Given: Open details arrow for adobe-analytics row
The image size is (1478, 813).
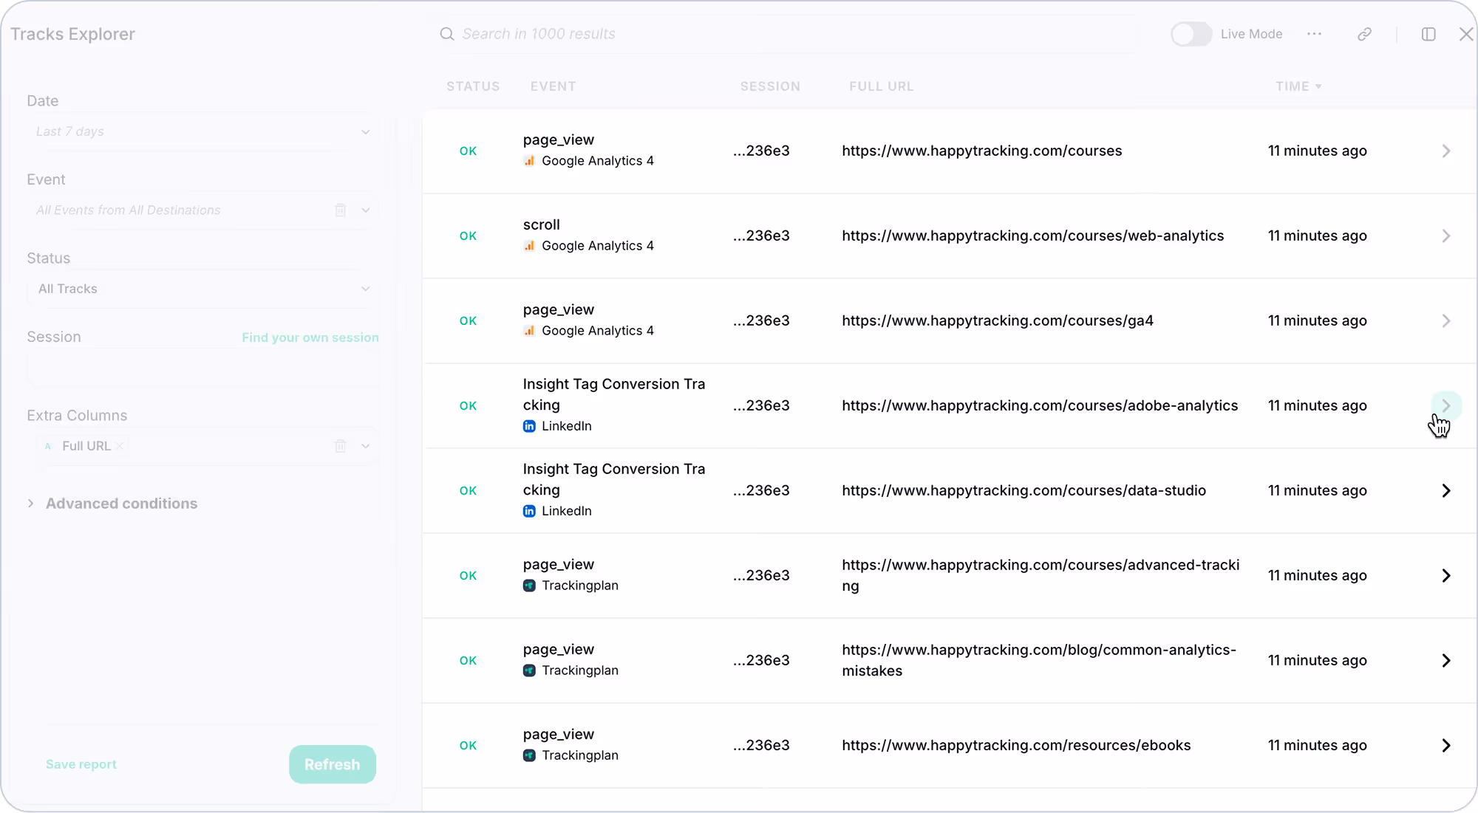Looking at the screenshot, I should click(x=1445, y=405).
